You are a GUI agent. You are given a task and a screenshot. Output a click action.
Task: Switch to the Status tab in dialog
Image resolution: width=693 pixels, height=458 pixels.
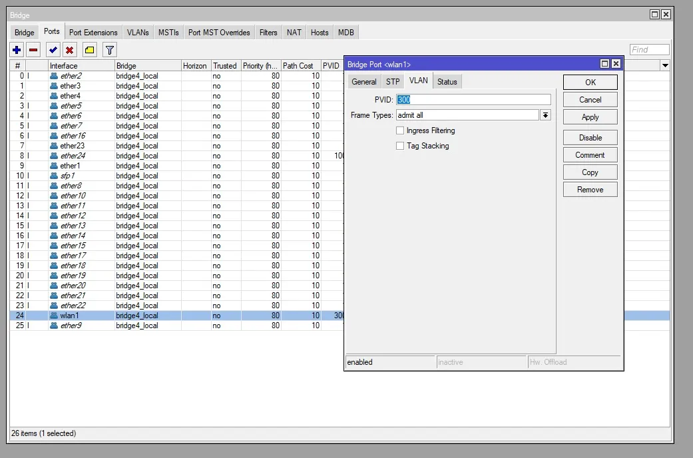coord(447,82)
